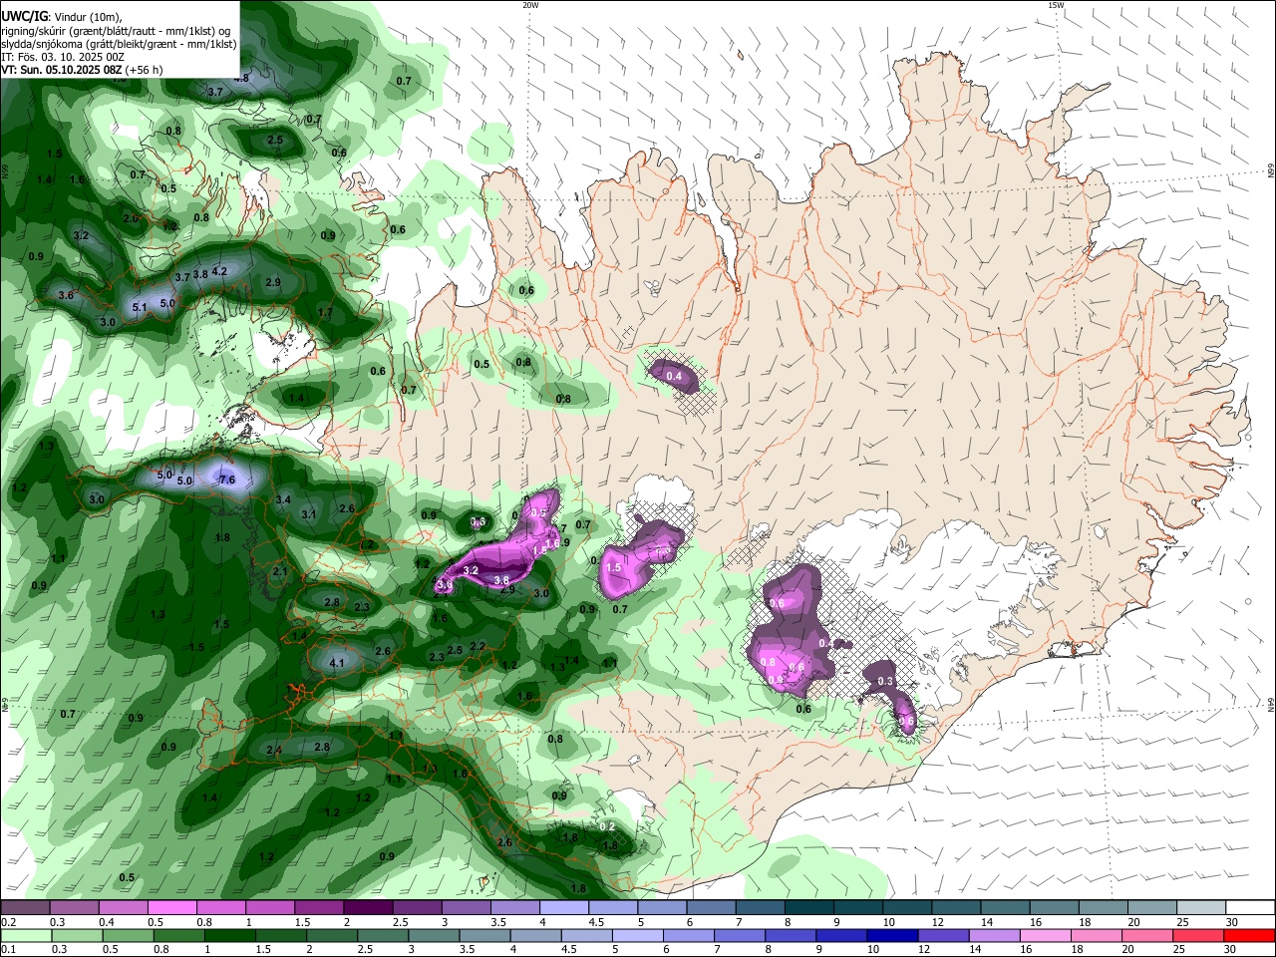
Task: Select the dark teal 8 swatch in snow legend
Action: (809, 907)
